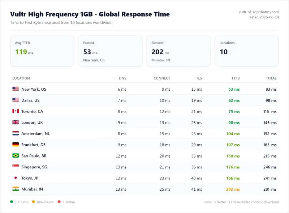Viewport: 289px width, 213px height.
Task: Click the Lower is better footer note
Action: click(241, 202)
